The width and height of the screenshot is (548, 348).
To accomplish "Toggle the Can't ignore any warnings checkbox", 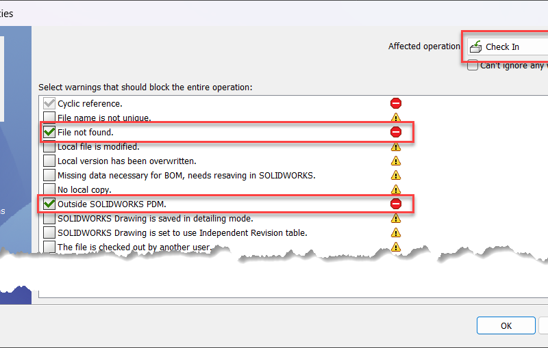I will click(x=473, y=66).
